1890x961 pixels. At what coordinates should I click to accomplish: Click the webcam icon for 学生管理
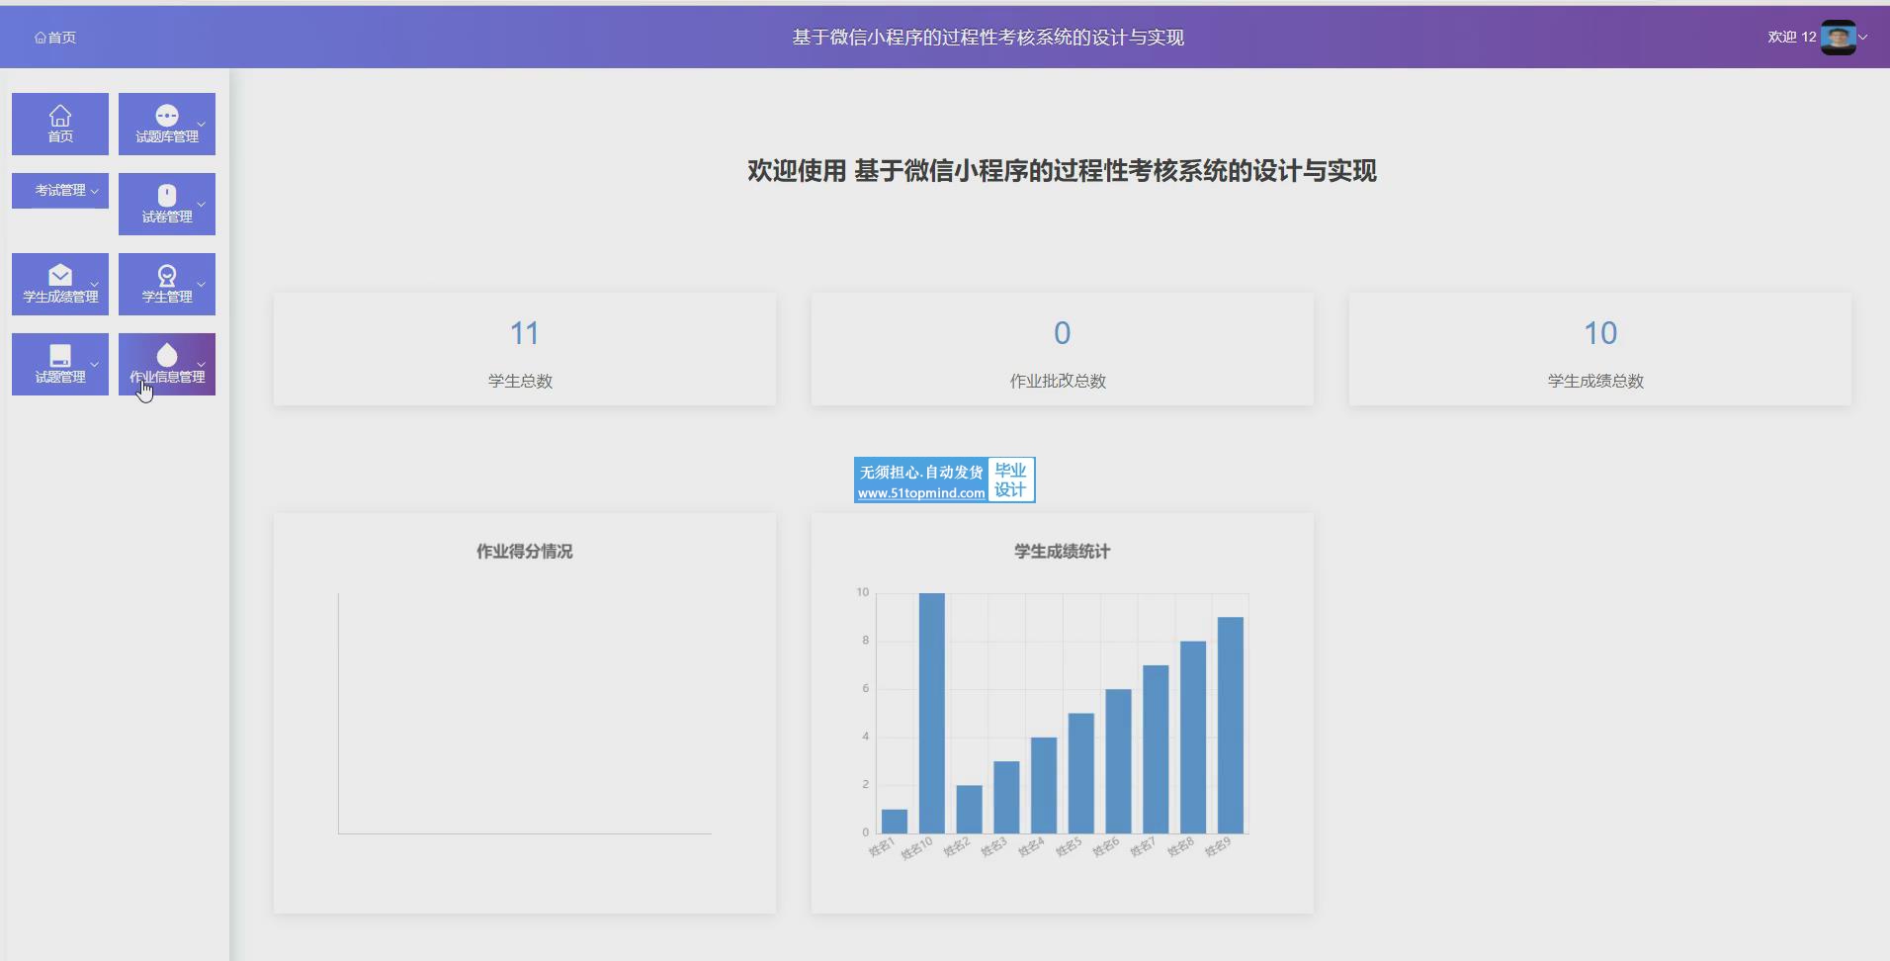[167, 275]
